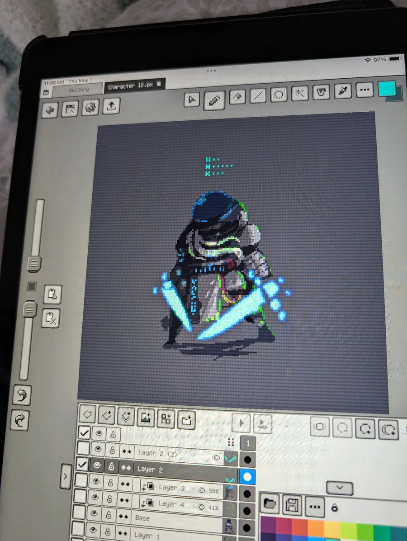Click the upper vertical slider handle
The width and height of the screenshot is (407, 541).
point(34,264)
